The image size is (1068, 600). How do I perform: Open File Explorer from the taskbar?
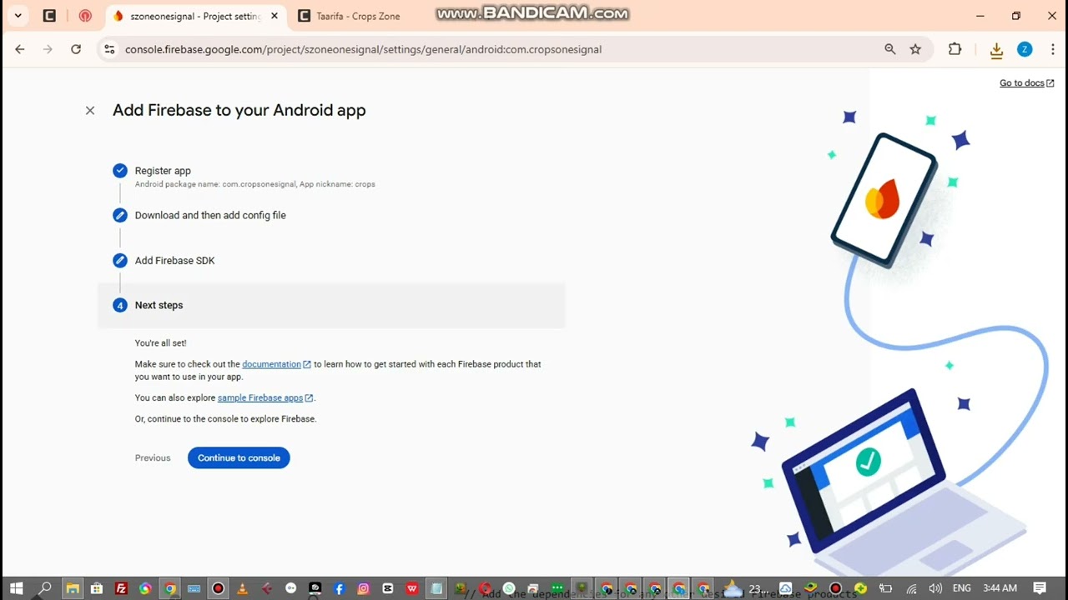click(x=73, y=588)
